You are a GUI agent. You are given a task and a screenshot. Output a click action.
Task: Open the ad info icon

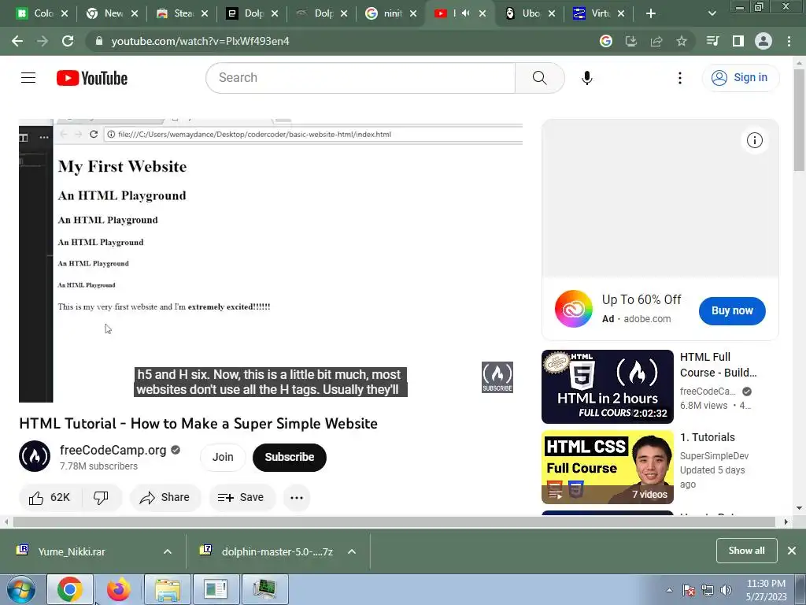tap(754, 140)
